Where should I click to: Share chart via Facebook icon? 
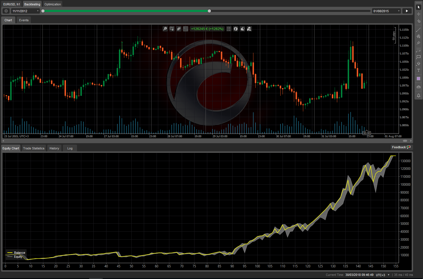[x=236, y=29]
